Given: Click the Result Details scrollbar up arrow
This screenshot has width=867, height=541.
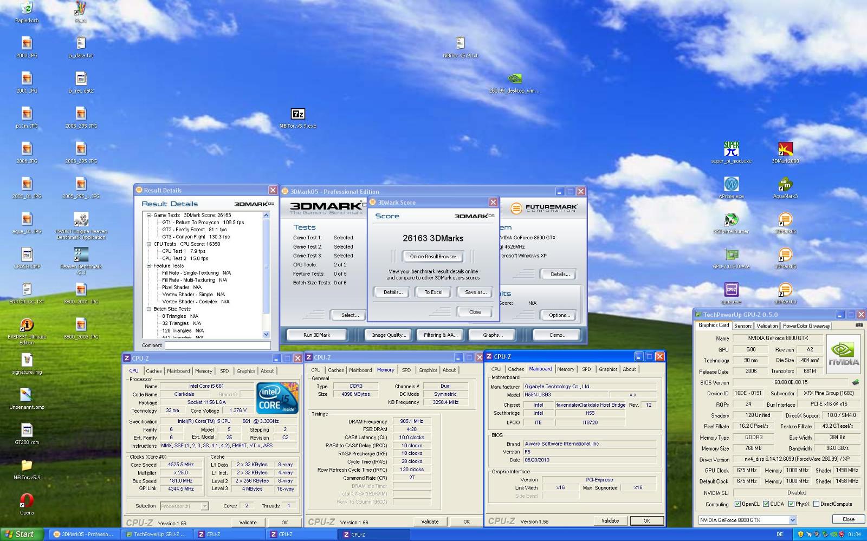Looking at the screenshot, I should [x=266, y=216].
